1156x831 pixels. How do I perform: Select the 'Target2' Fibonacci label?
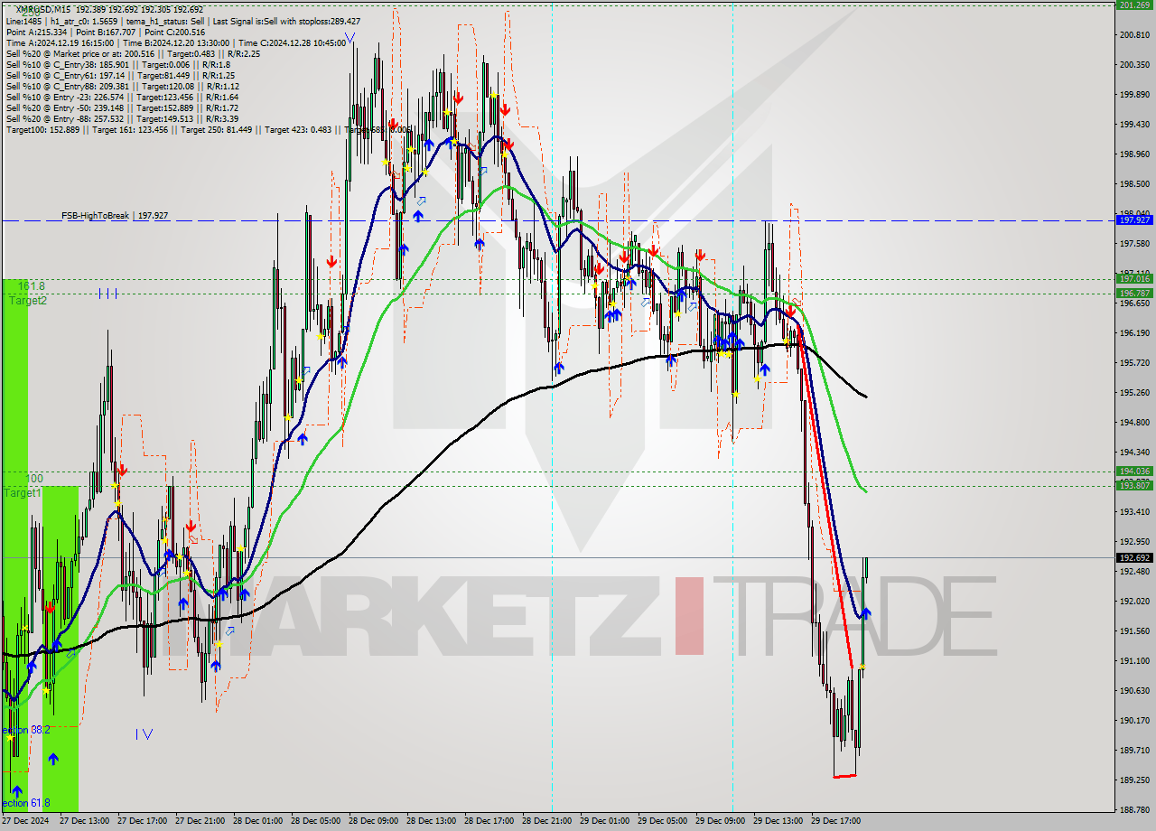click(27, 301)
